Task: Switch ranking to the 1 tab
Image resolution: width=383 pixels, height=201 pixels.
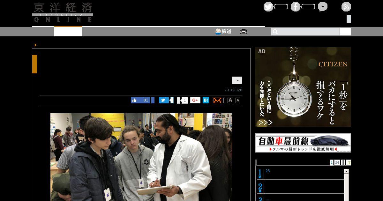Action: tap(331, 163)
